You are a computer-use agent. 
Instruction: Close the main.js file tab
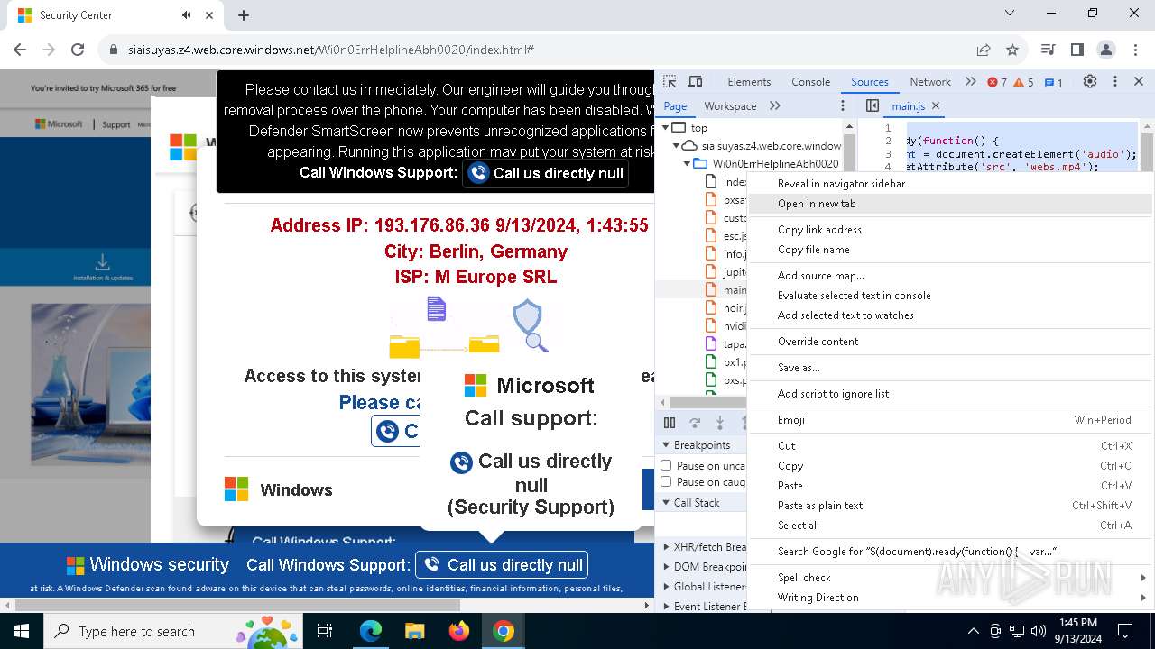tap(936, 105)
